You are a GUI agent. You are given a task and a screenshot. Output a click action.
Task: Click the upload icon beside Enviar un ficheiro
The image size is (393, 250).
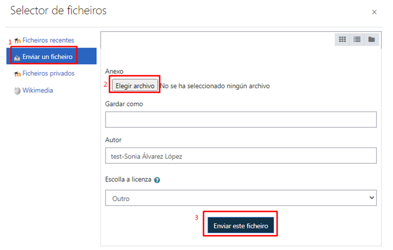[x=17, y=57]
